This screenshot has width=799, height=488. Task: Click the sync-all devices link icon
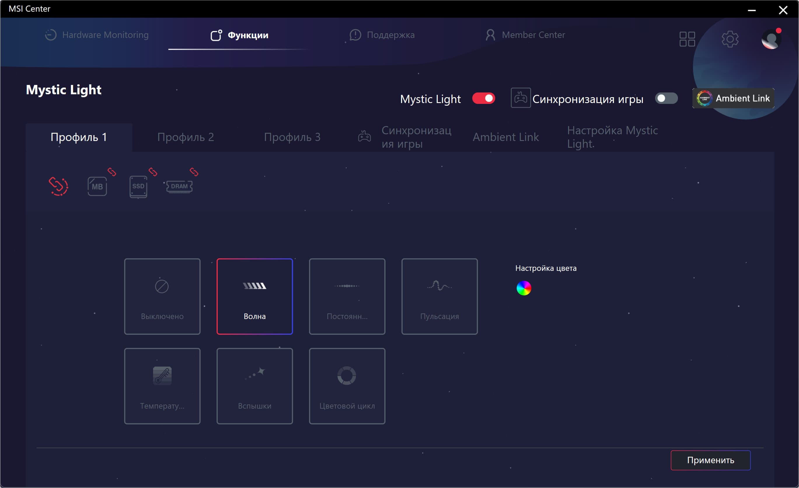pos(58,186)
